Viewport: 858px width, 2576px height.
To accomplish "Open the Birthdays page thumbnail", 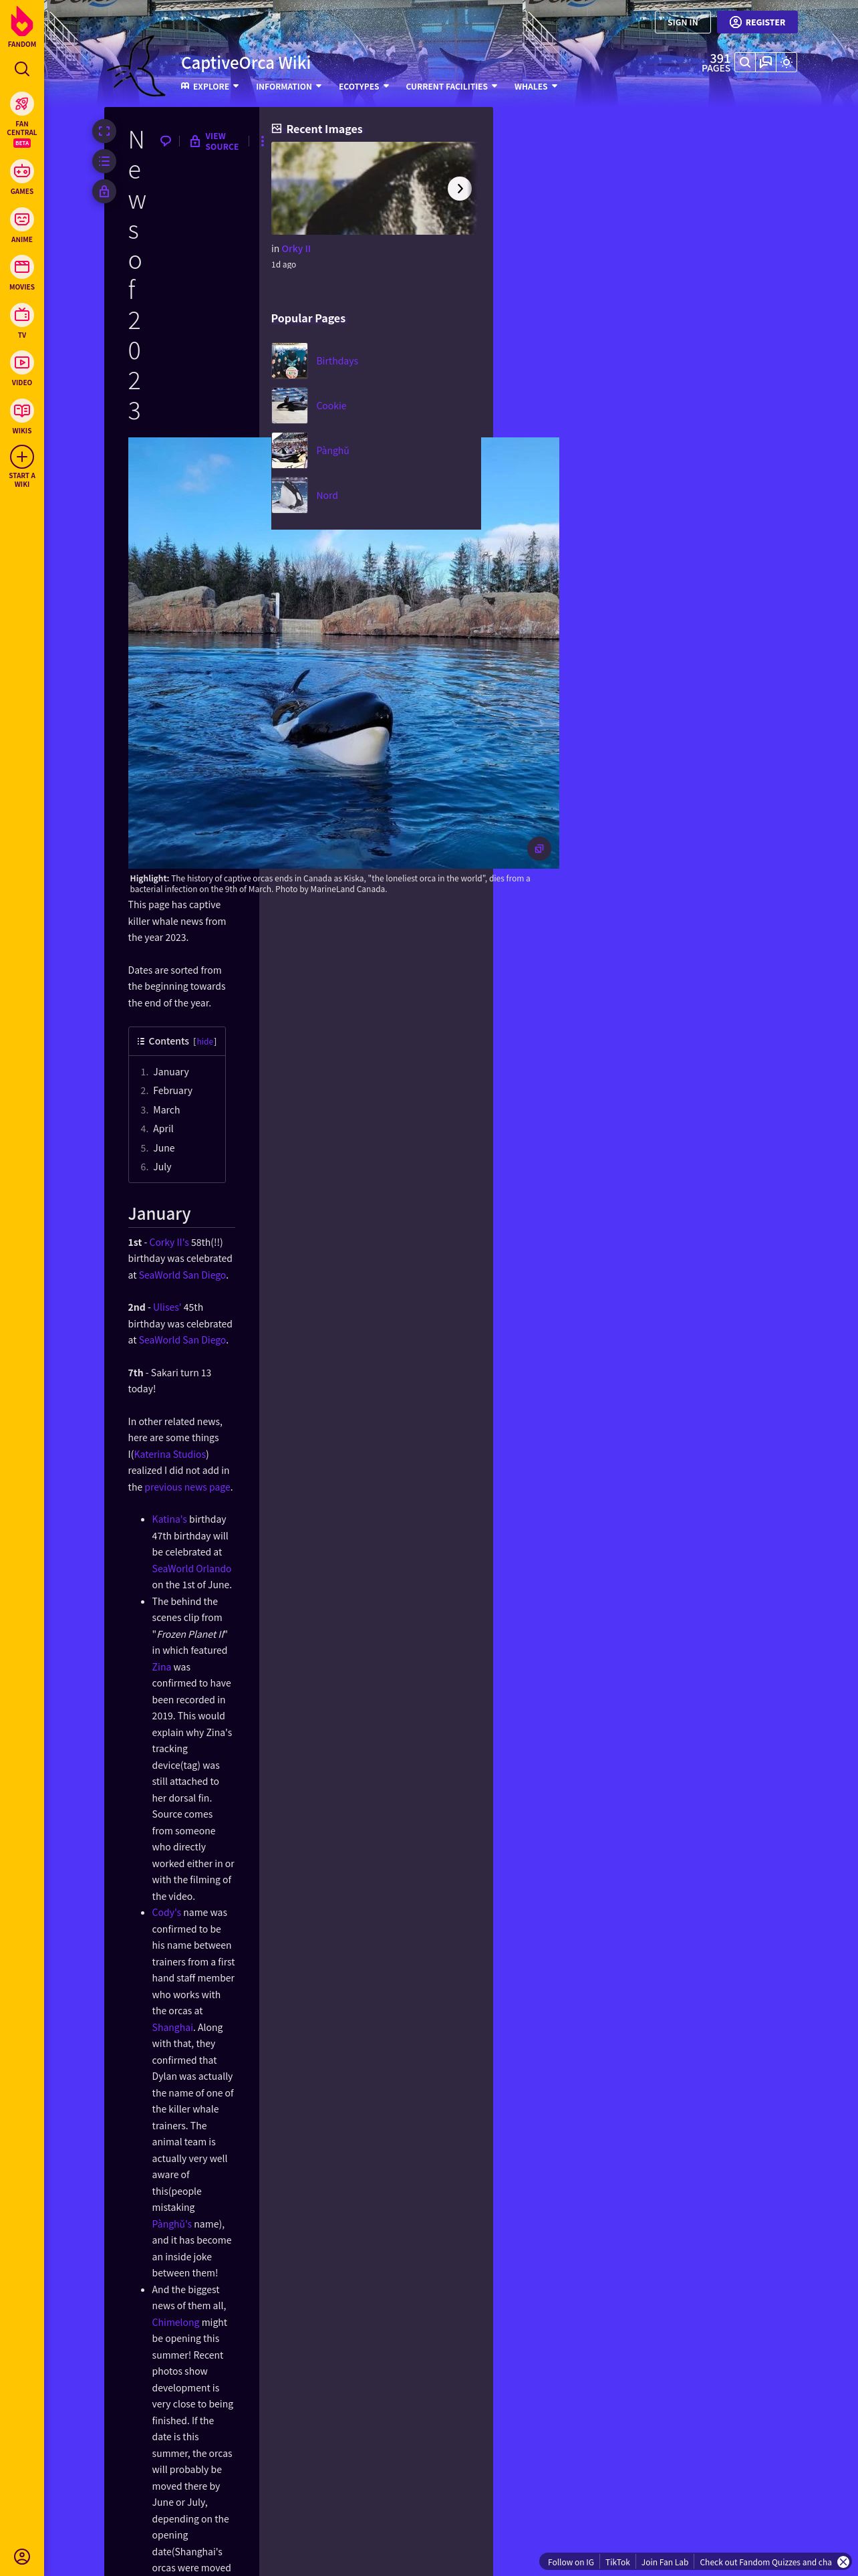I will click(289, 361).
